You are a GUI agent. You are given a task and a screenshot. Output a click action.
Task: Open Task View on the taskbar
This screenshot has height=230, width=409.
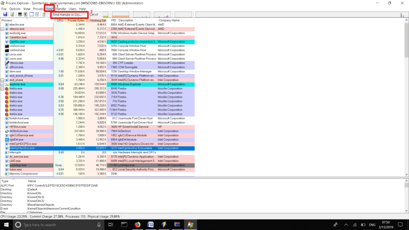click(111, 224)
